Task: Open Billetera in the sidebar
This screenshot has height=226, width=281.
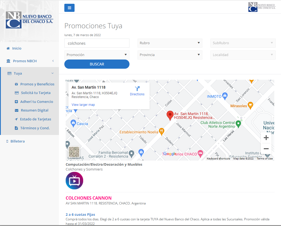Action: pyautogui.click(x=17, y=141)
